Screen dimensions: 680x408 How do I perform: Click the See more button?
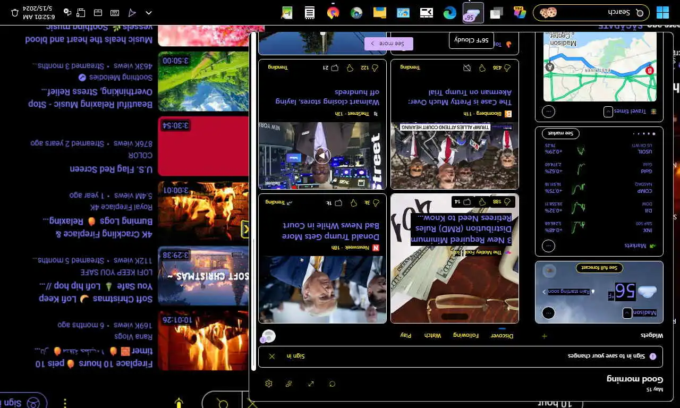pyautogui.click(x=388, y=44)
